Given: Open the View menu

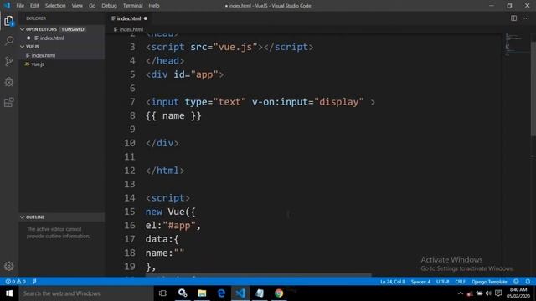Looking at the screenshot, I should tap(77, 6).
